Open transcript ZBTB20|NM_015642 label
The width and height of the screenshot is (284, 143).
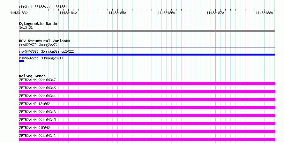[x=34, y=128]
